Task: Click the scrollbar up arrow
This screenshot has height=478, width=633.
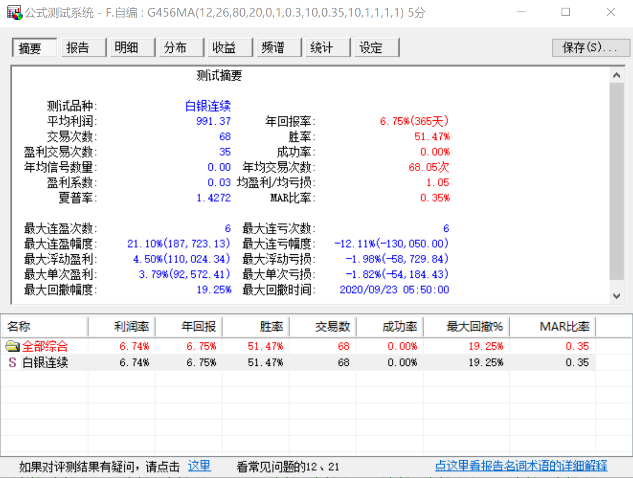Action: 616,76
